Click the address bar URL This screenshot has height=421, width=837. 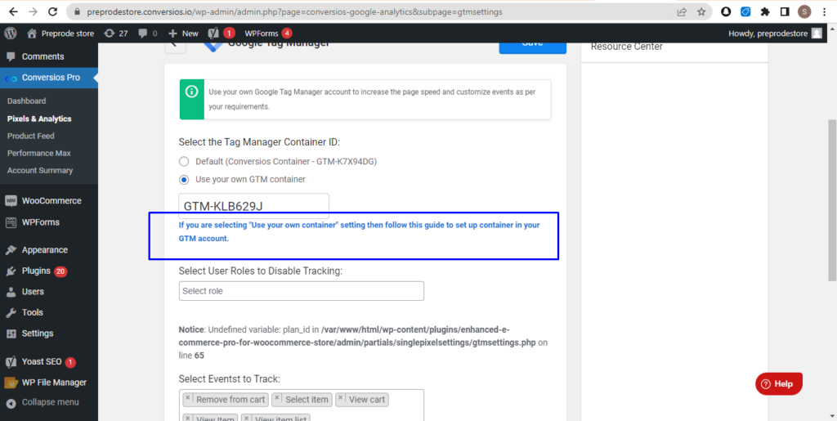click(x=294, y=11)
